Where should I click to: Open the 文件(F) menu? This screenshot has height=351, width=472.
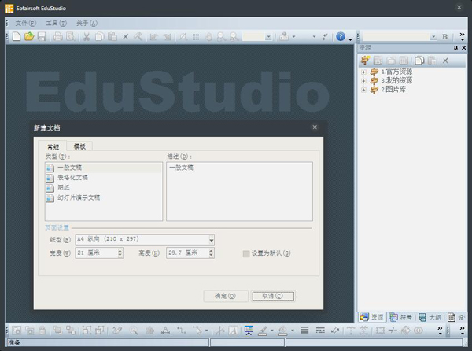pos(26,23)
